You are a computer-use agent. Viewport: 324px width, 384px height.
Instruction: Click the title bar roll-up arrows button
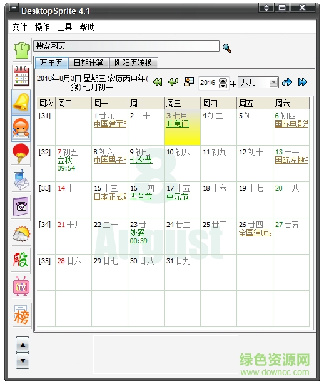(266, 8)
